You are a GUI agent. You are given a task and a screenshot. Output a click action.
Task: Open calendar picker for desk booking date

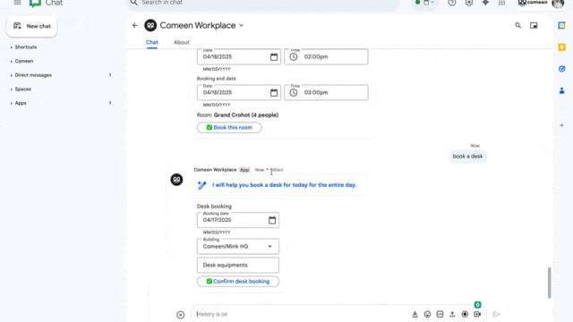pos(272,220)
